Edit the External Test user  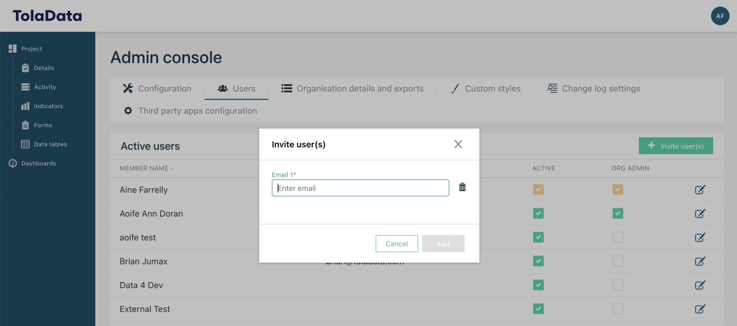pyautogui.click(x=700, y=309)
